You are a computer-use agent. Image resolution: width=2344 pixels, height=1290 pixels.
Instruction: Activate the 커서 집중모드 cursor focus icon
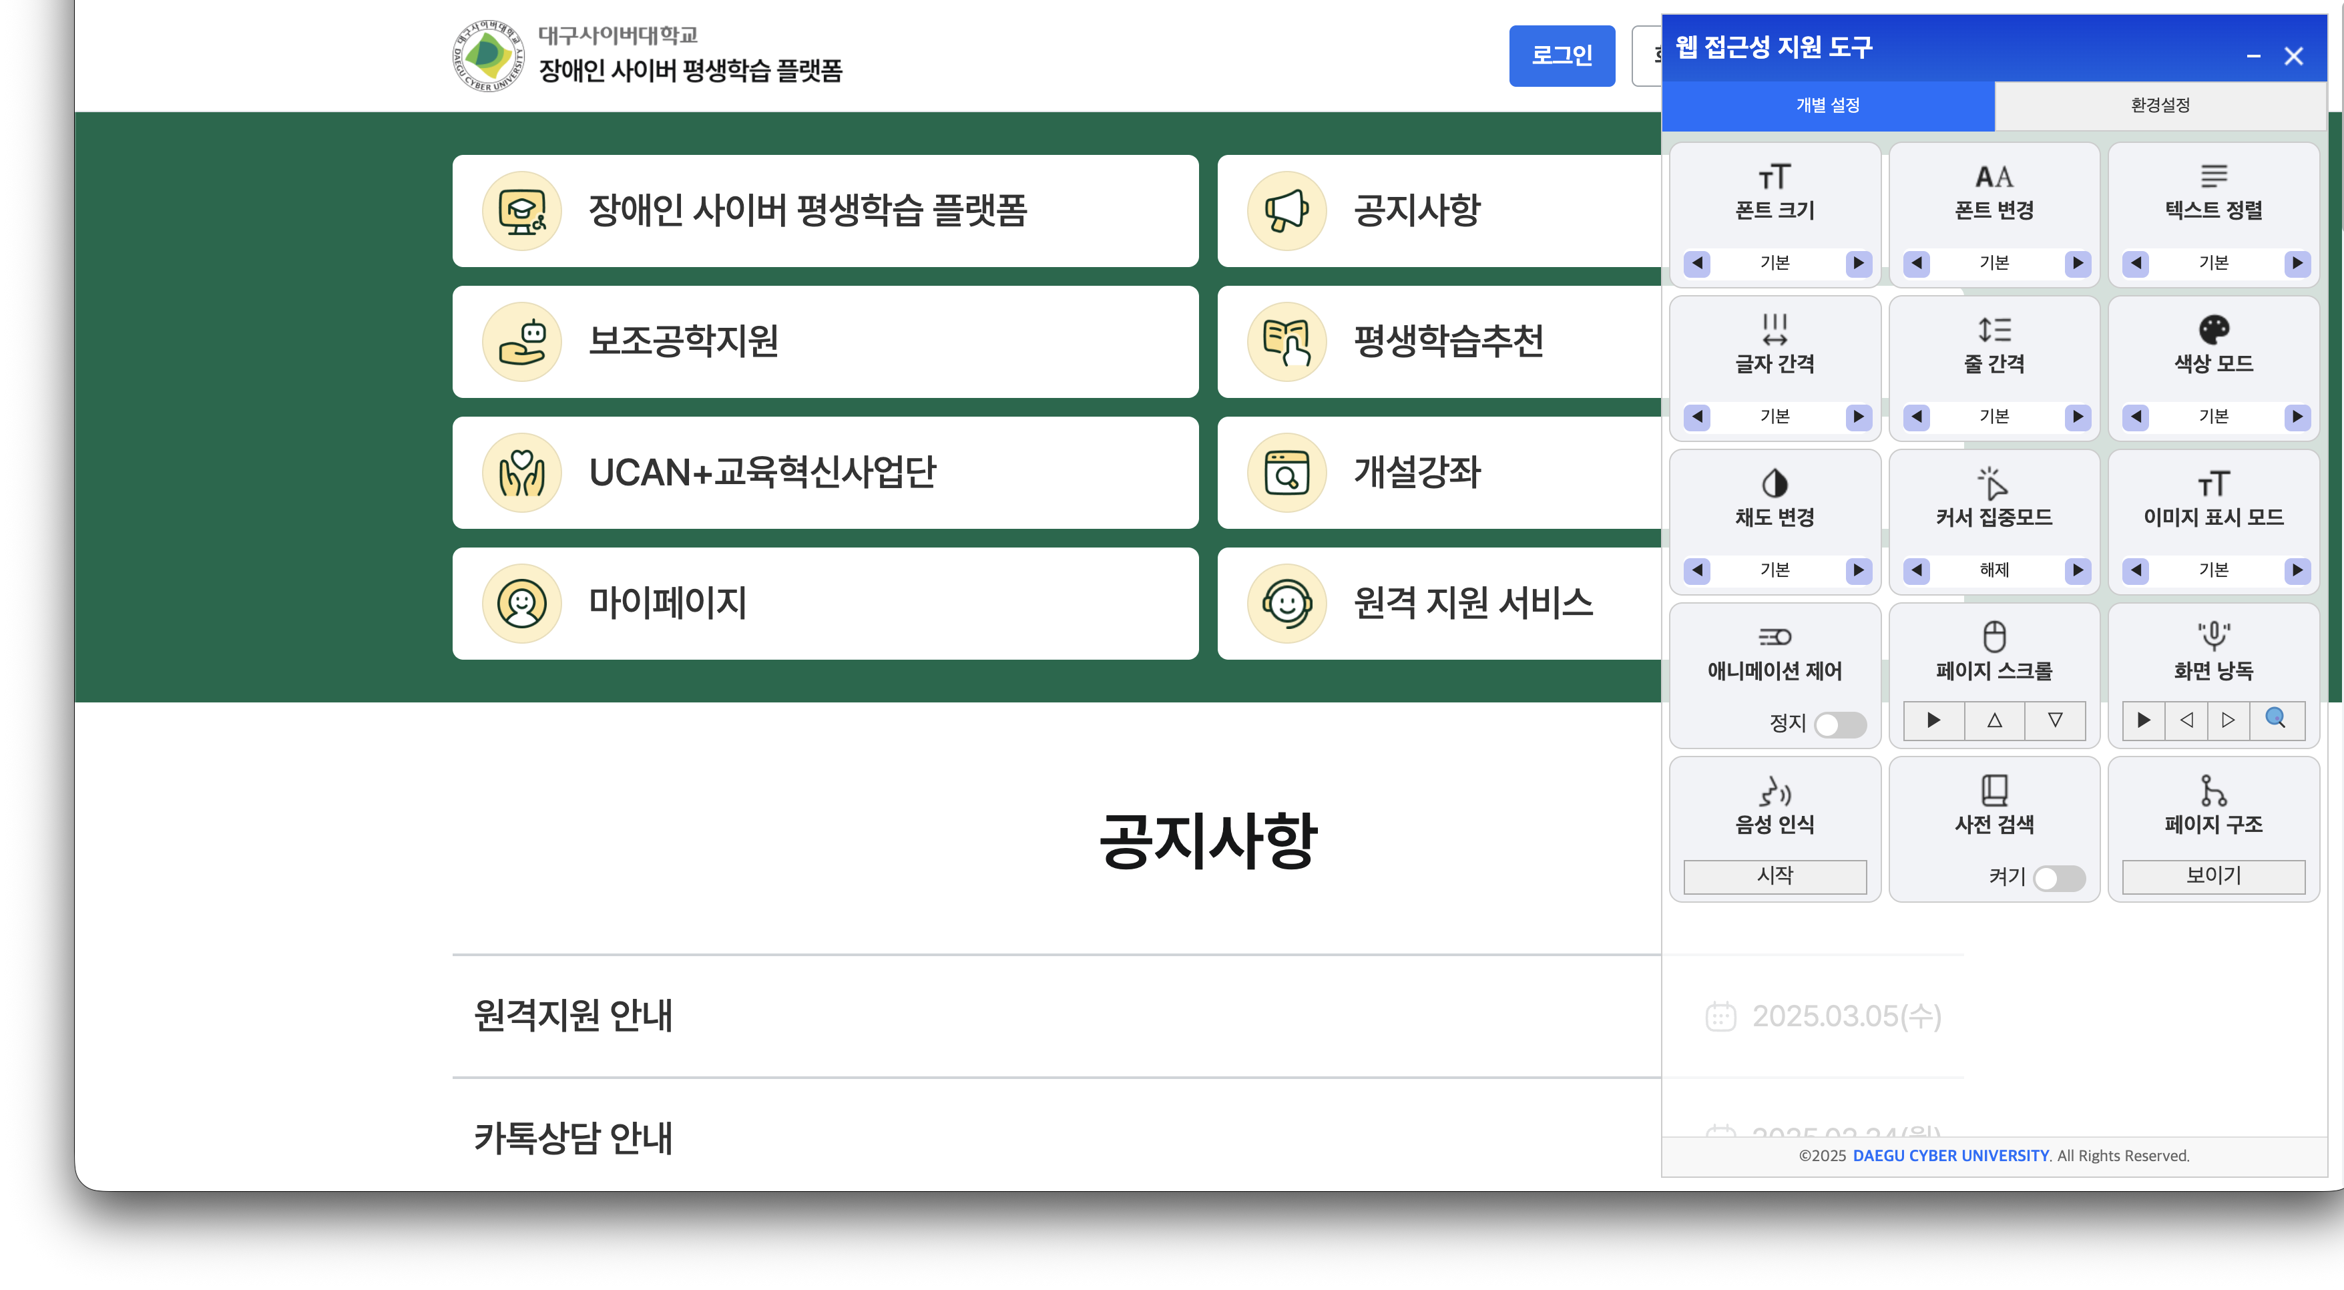1994,483
